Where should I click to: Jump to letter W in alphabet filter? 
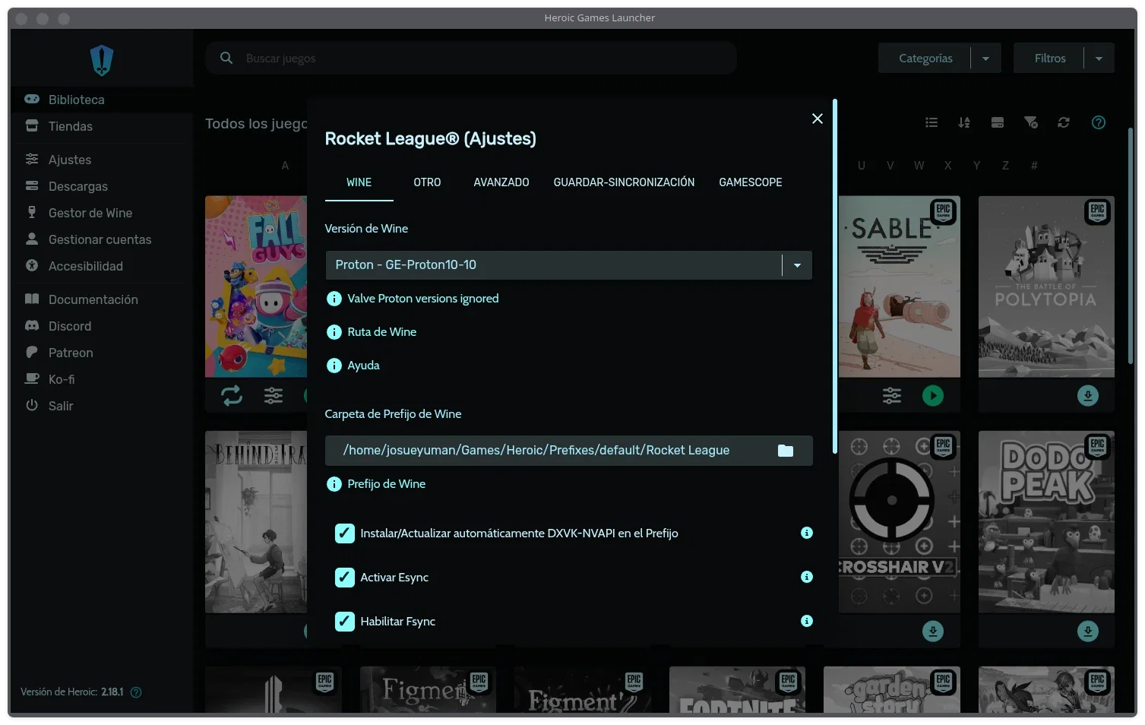919,166
